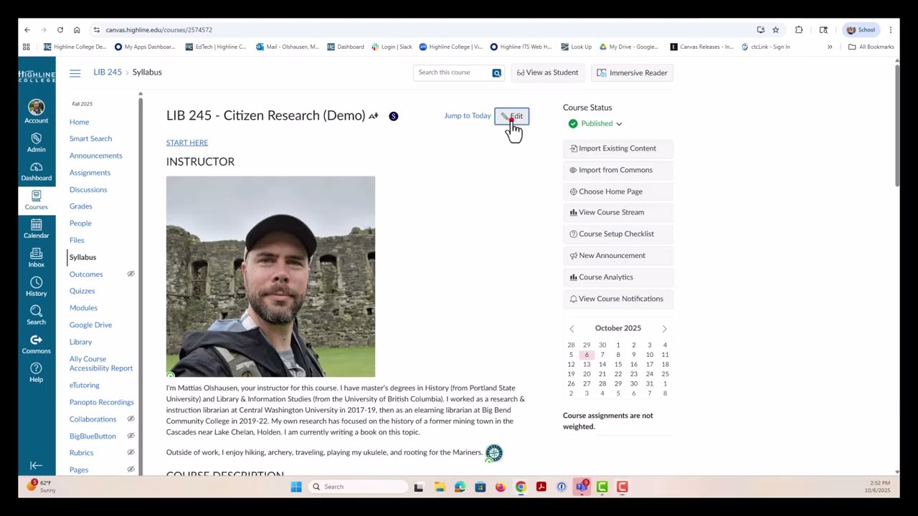The height and width of the screenshot is (516, 918).
Task: Toggle course menu with hamburger icon
Action: pyautogui.click(x=75, y=73)
